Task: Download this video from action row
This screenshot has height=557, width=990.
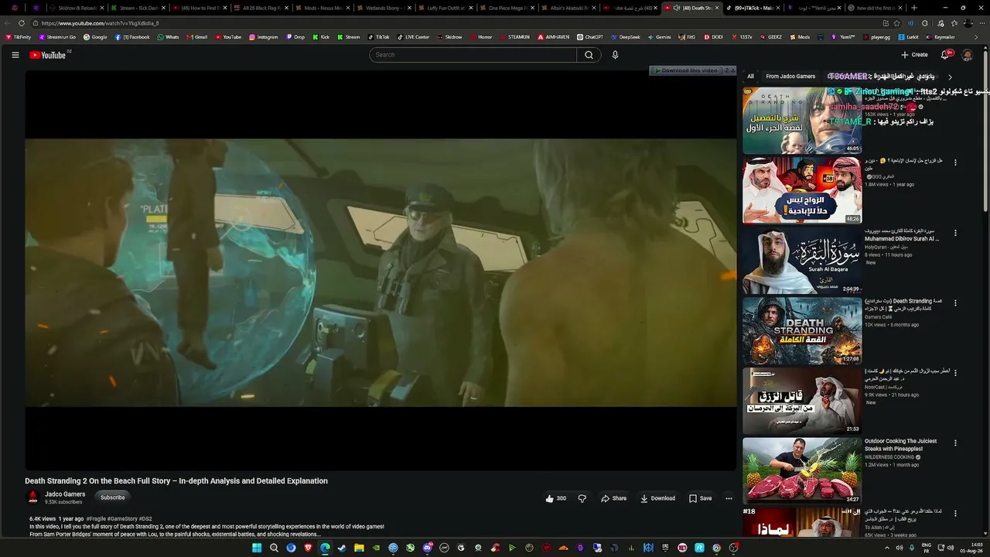Action: [x=658, y=498]
